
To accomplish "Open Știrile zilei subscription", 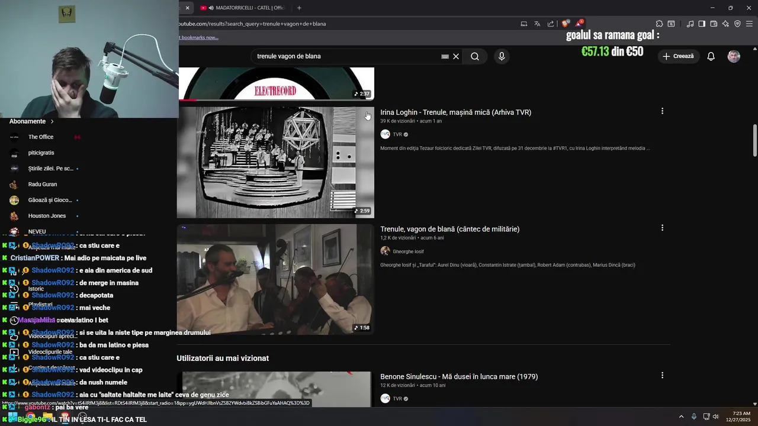I will point(44,169).
